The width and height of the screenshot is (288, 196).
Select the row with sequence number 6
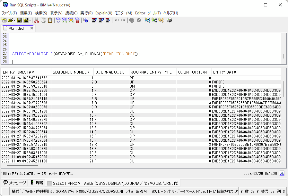coord(141,99)
